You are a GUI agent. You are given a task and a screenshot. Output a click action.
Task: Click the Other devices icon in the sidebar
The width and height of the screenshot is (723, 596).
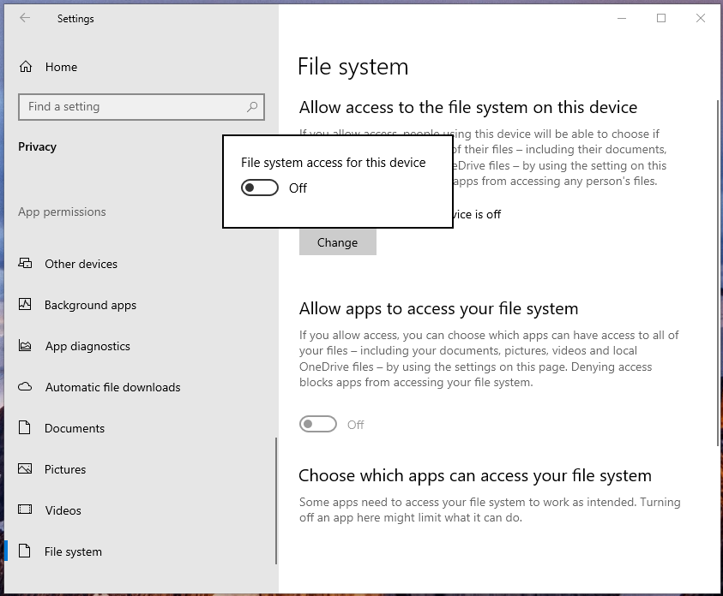point(26,264)
